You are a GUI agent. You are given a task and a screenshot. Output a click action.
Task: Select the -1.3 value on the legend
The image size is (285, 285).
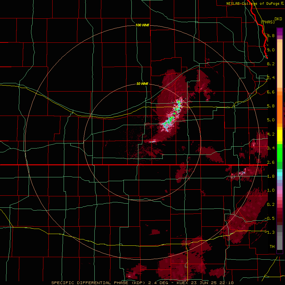269,232
